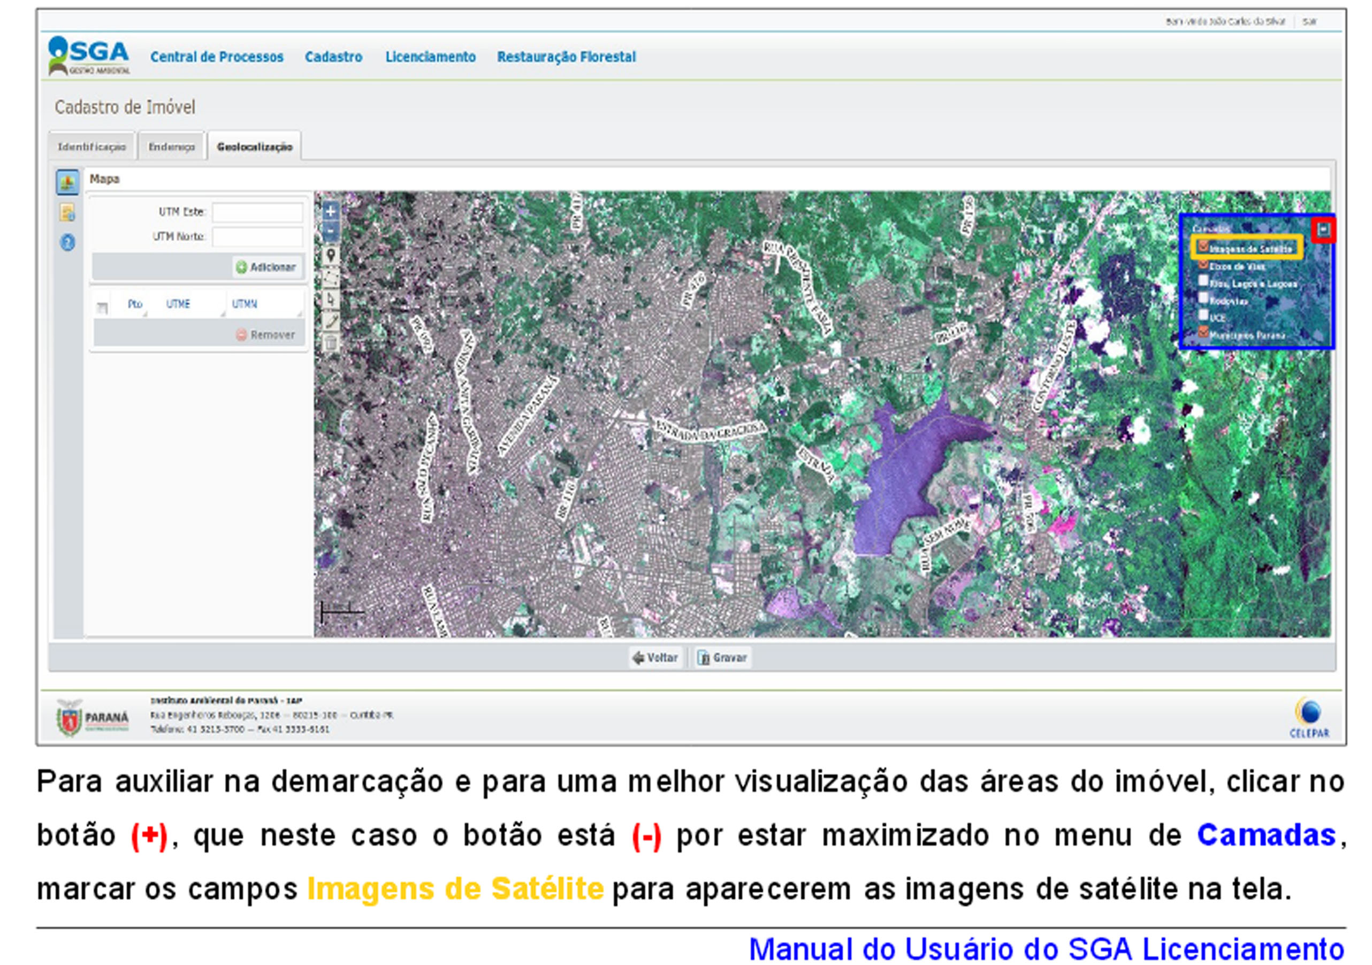Sort by the UTMN column header
The width and height of the screenshot is (1372, 965).
[x=245, y=303]
